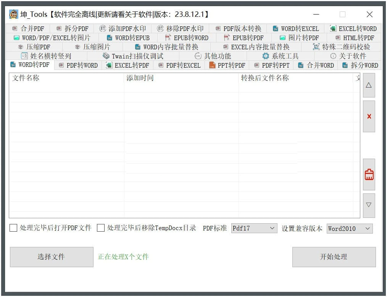Open the Twain扫描仪调试 tab
The width and height of the screenshot is (387, 297).
coord(133,56)
